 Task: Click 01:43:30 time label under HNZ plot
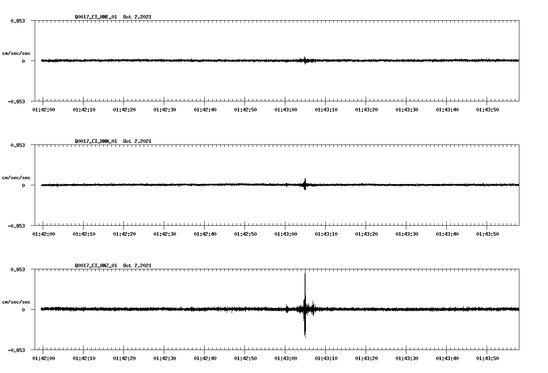pyautogui.click(x=407, y=358)
